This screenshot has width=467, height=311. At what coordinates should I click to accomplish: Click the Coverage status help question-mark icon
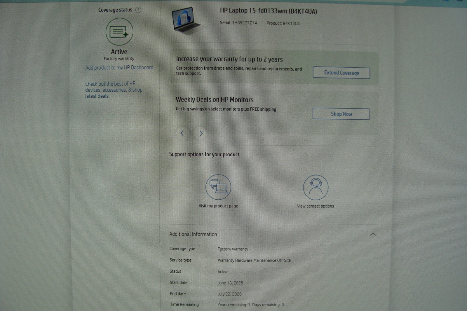[138, 10]
